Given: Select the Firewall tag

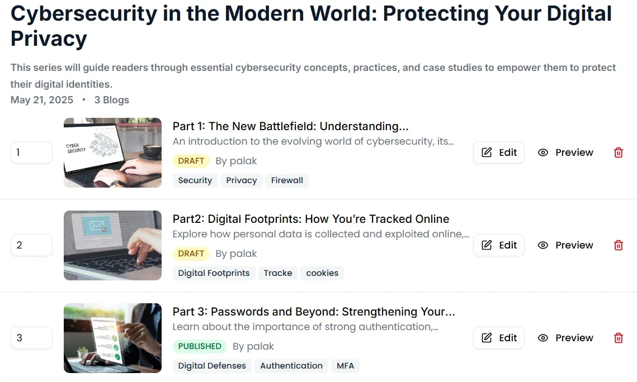Looking at the screenshot, I should (x=287, y=180).
